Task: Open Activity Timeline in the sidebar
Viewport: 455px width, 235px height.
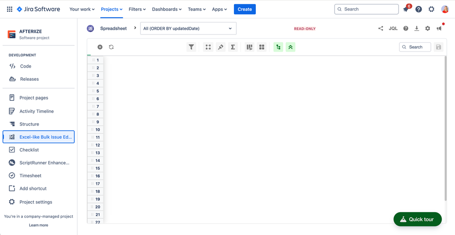Action: [39, 111]
